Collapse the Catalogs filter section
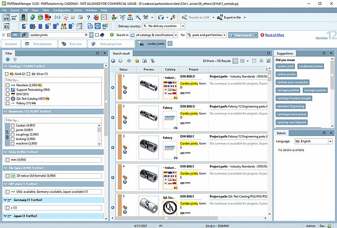Viewport: 337px width, 228px height. 5,66
